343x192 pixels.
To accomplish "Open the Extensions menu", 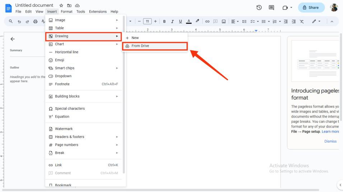I will (x=98, y=11).
